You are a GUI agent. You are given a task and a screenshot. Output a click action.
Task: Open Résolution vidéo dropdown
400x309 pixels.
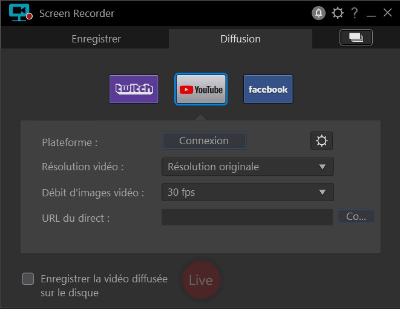pyautogui.click(x=248, y=167)
